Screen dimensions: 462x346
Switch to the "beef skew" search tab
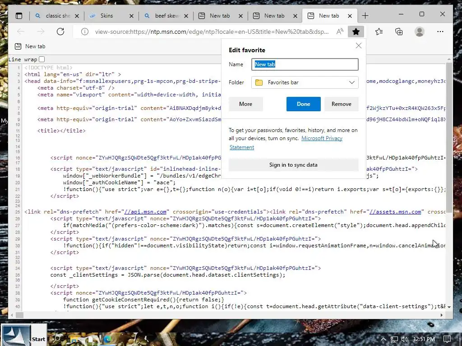(166, 16)
